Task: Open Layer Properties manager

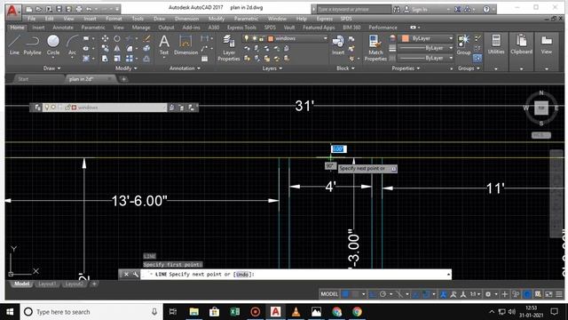Action: pyautogui.click(x=229, y=48)
